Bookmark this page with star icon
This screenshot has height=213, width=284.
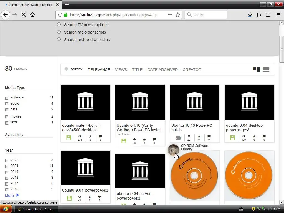[178, 15]
